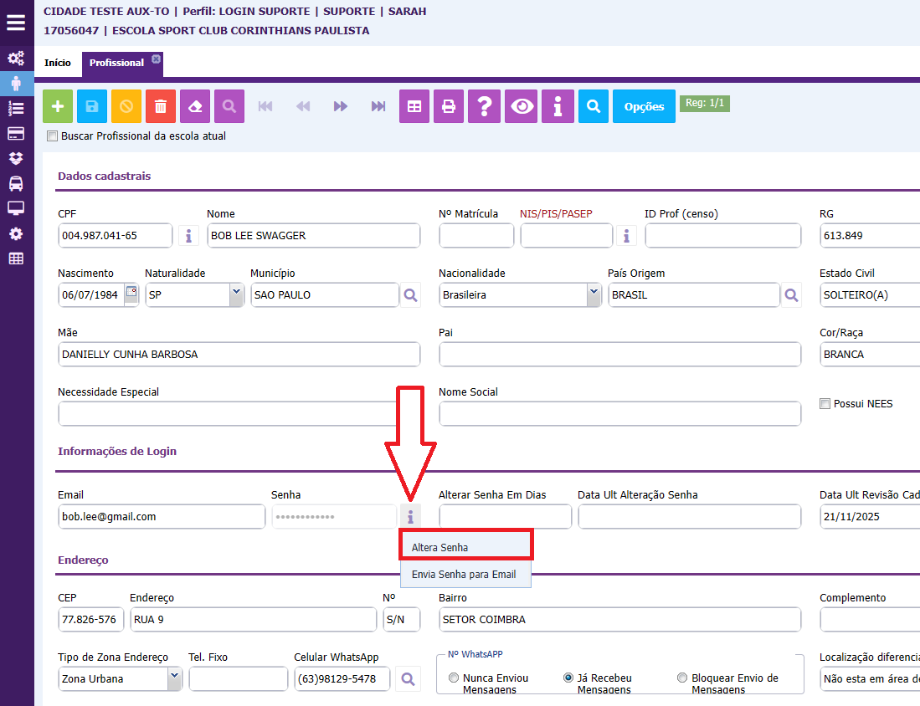Click the eraser clear form icon
The image size is (920, 706).
pos(195,106)
